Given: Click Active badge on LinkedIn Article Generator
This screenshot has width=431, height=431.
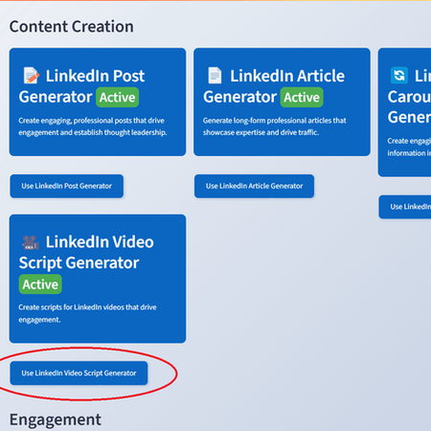Looking at the screenshot, I should (302, 98).
